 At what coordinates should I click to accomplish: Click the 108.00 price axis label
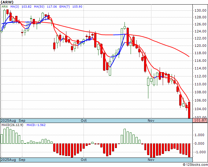[200, 92]
